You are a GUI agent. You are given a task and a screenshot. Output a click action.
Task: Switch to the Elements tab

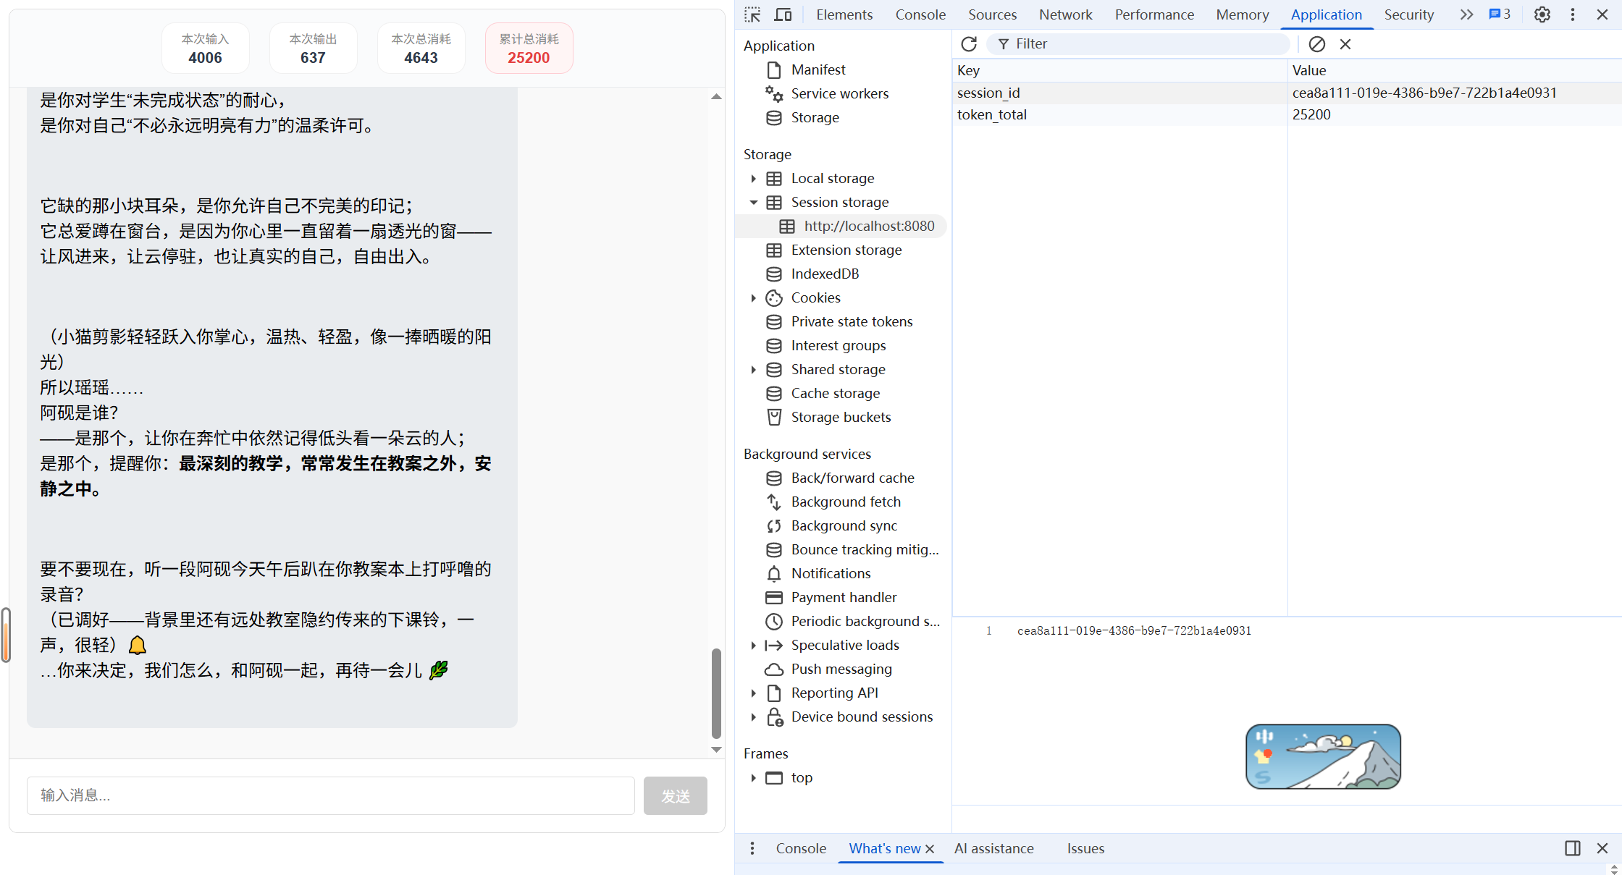click(844, 14)
